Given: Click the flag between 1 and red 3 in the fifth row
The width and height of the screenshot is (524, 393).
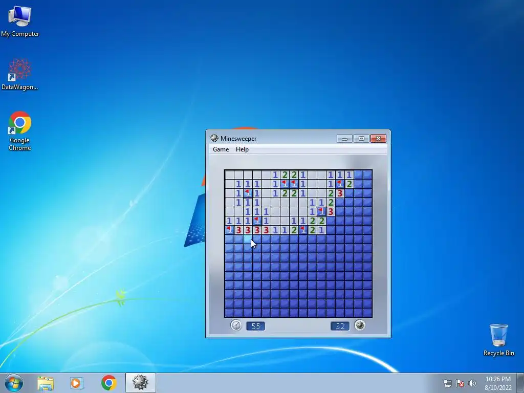Looking at the screenshot, I should 321,211.
